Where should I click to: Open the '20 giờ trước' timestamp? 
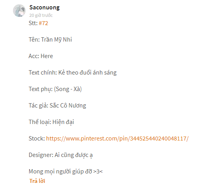coord(41,15)
